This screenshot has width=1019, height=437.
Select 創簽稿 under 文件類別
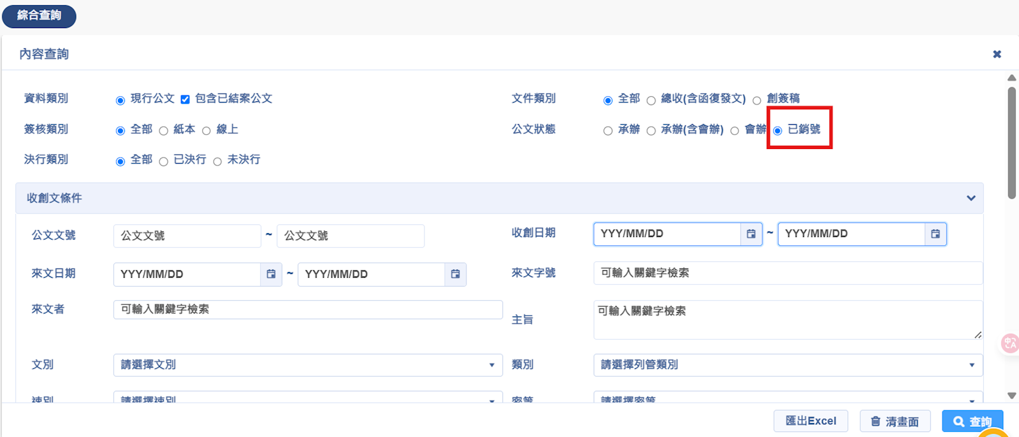(757, 100)
